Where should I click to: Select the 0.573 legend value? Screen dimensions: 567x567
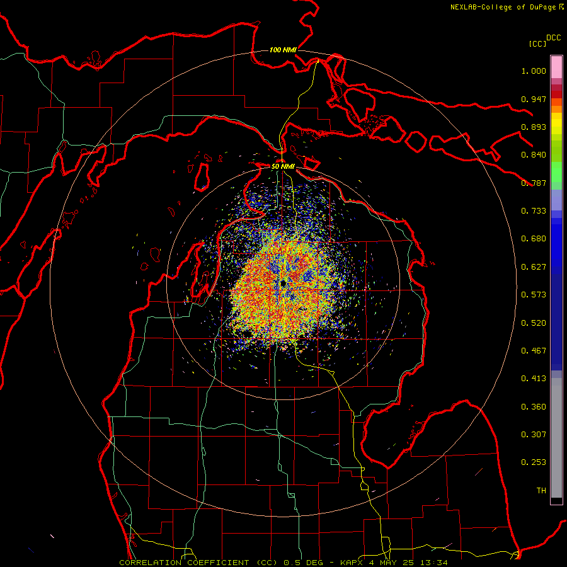pyautogui.click(x=534, y=295)
